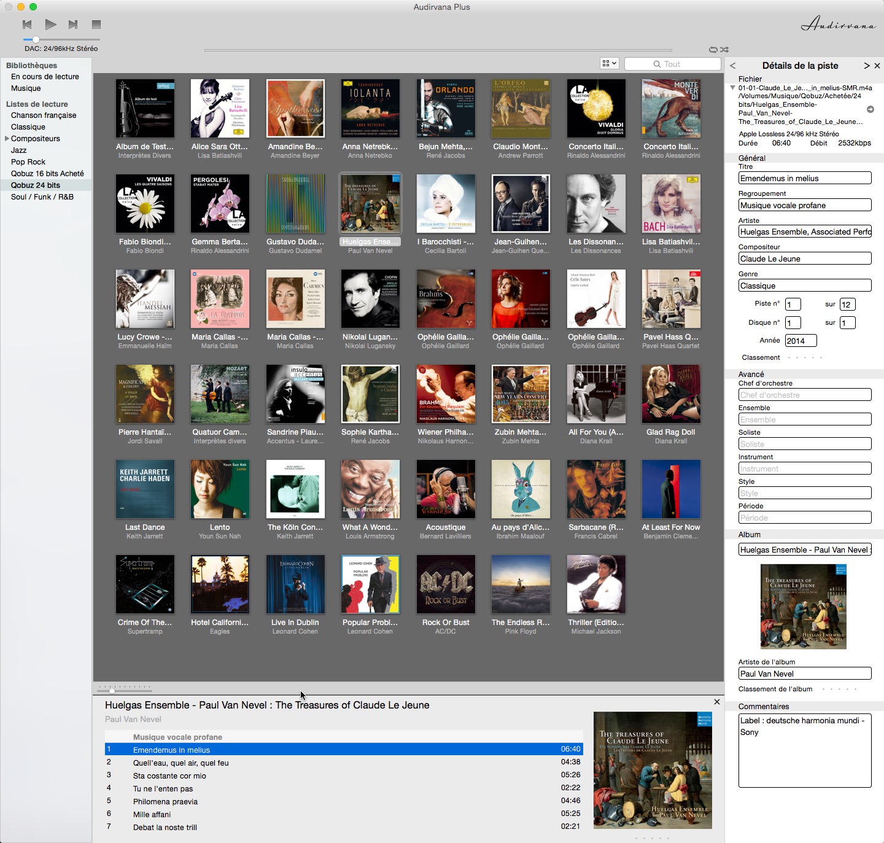Open the Pop Rock playlist
The height and width of the screenshot is (843, 884).
(x=28, y=162)
